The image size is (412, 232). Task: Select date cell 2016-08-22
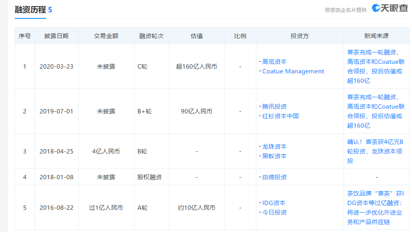coord(56,208)
